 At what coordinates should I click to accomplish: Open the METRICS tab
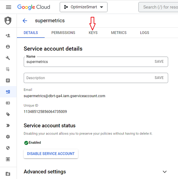pyautogui.click(x=119, y=33)
